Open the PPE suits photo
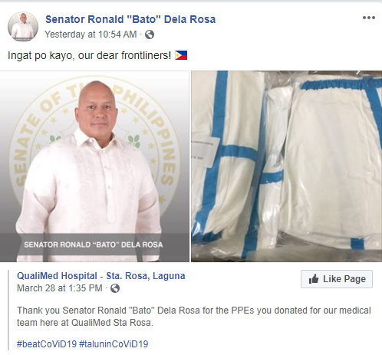 pos(287,166)
